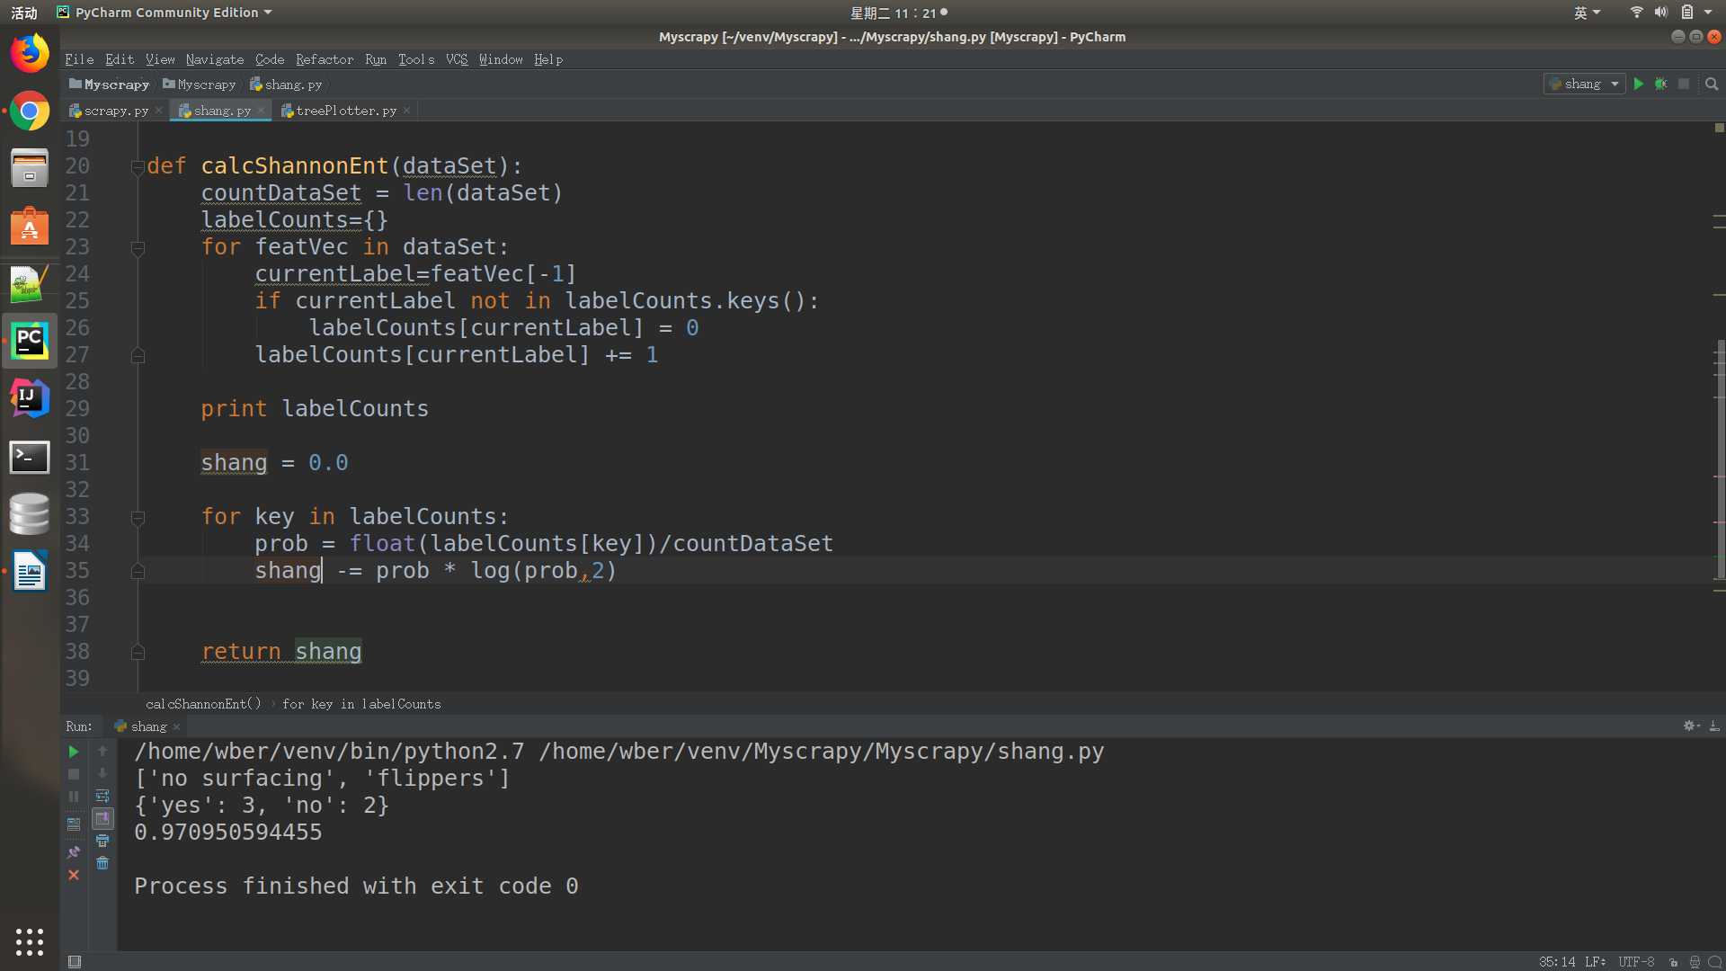The height and width of the screenshot is (971, 1726).
Task: Pause output in the Run panel
Action: coord(74,797)
